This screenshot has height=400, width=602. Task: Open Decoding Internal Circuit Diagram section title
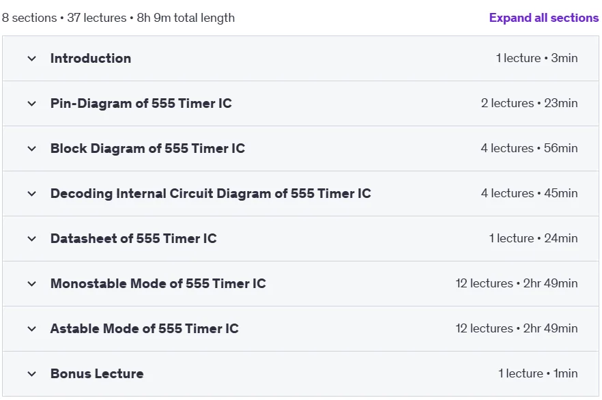click(x=210, y=193)
